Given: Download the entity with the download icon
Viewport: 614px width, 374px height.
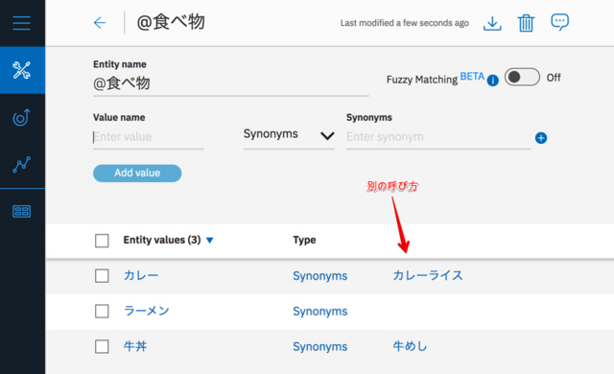Looking at the screenshot, I should click(x=492, y=23).
